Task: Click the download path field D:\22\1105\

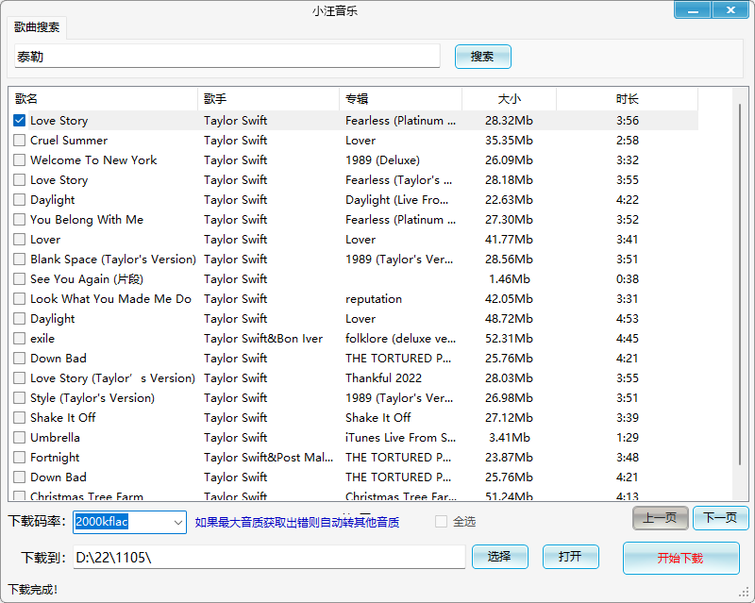Action: [269, 558]
